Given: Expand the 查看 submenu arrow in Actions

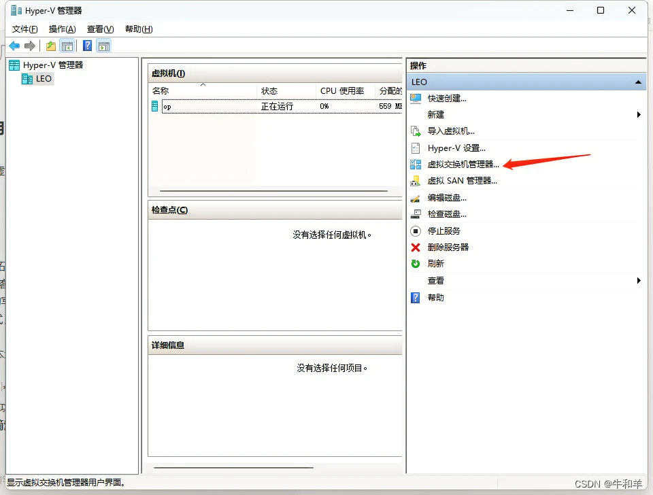Looking at the screenshot, I should (x=639, y=281).
